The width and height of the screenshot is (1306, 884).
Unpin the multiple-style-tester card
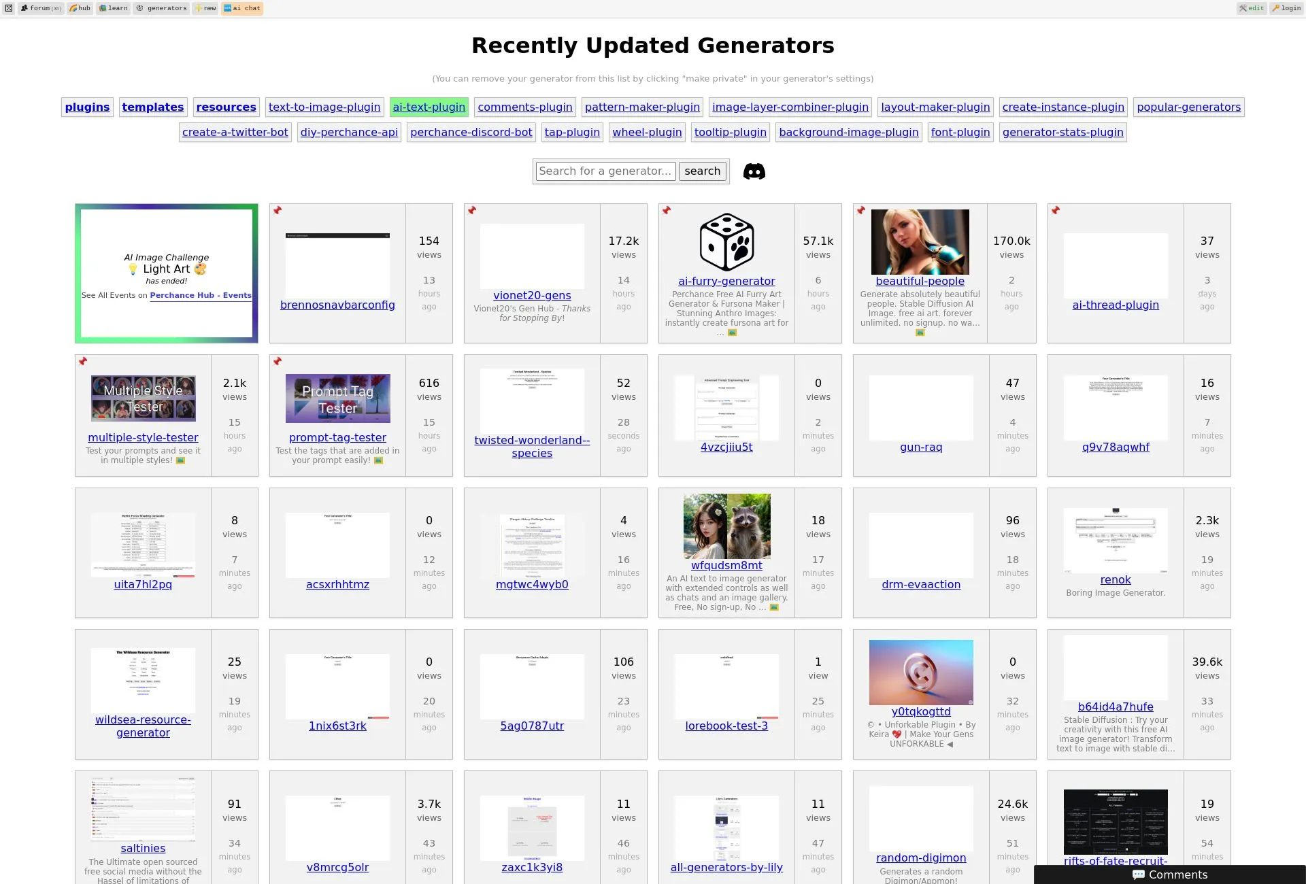(84, 362)
